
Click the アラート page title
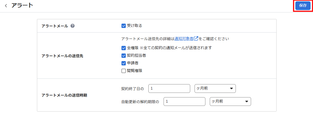click(x=22, y=6)
